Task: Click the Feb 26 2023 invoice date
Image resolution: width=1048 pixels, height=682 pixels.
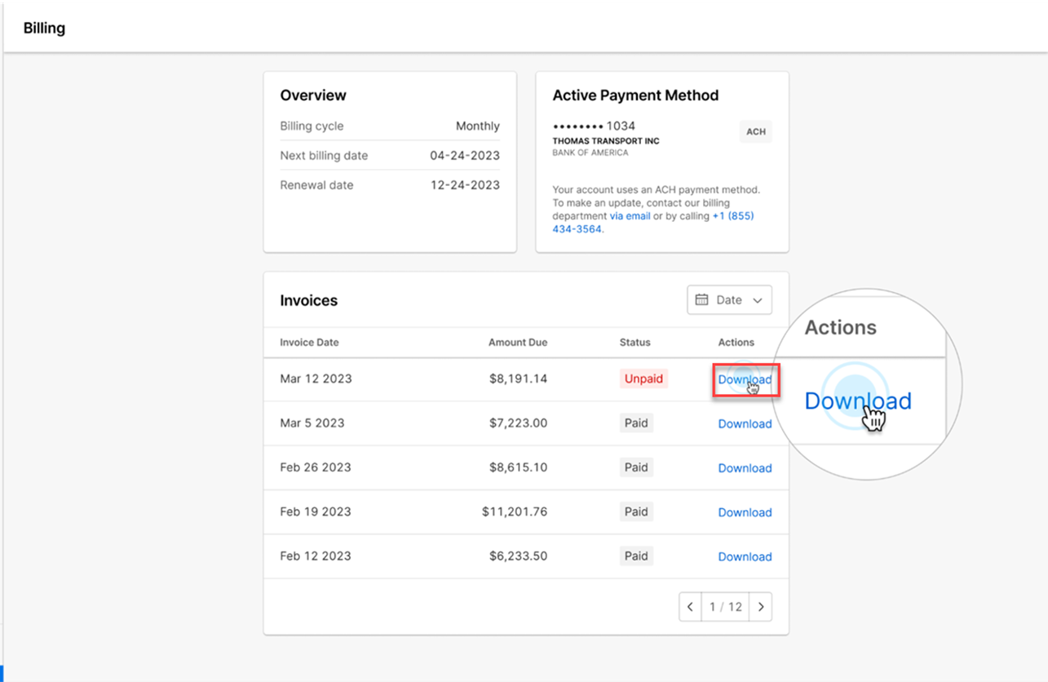Action: [316, 467]
